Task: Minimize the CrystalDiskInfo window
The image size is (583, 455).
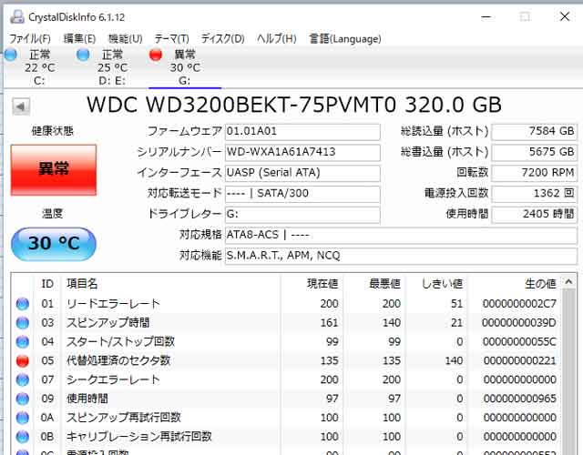Action: (486, 16)
